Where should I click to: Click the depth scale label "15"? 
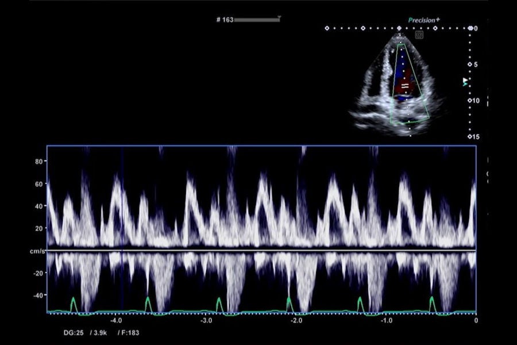(x=476, y=137)
